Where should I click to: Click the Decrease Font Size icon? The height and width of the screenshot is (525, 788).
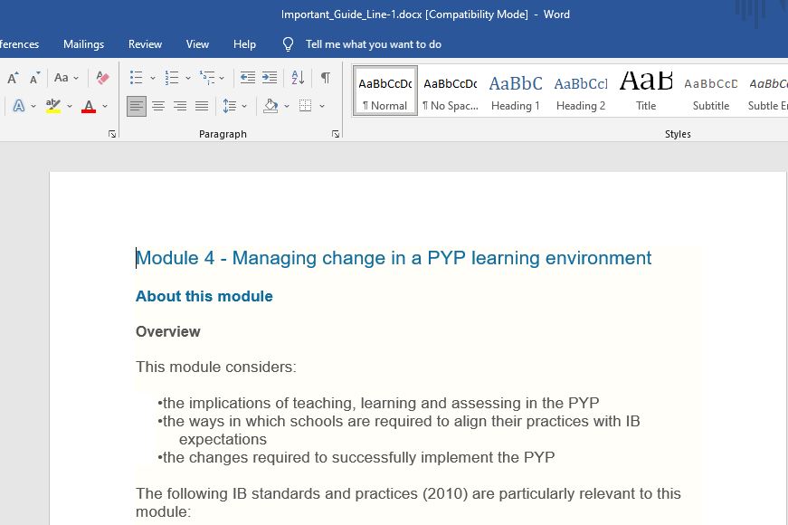(x=34, y=78)
